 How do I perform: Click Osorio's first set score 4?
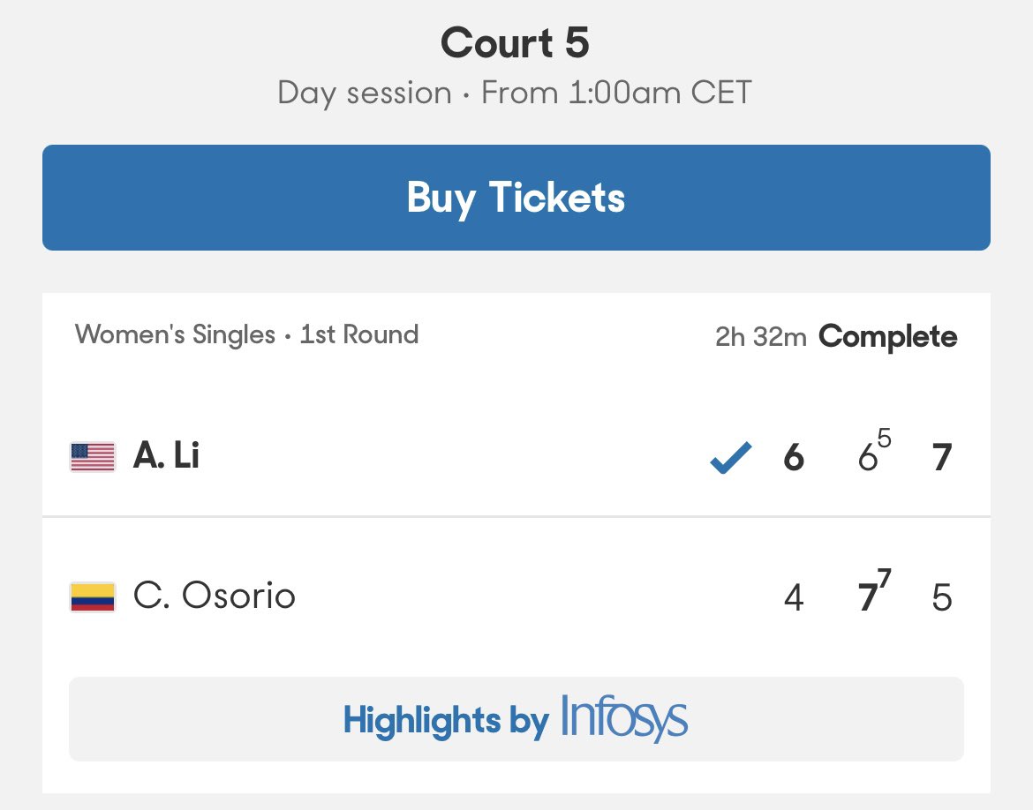(x=794, y=598)
